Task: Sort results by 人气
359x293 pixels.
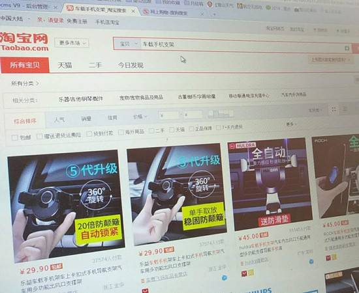Action: pyautogui.click(x=59, y=119)
